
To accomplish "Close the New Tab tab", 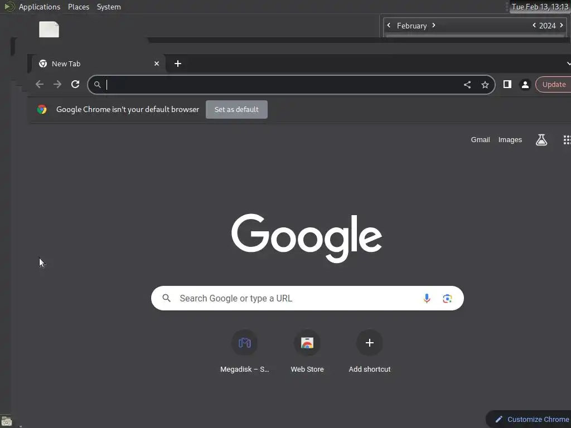I will [157, 64].
